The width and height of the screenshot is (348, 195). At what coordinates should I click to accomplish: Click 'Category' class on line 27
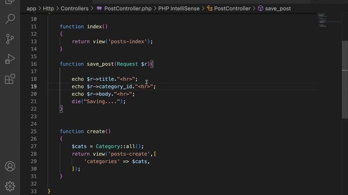[x=108, y=147]
